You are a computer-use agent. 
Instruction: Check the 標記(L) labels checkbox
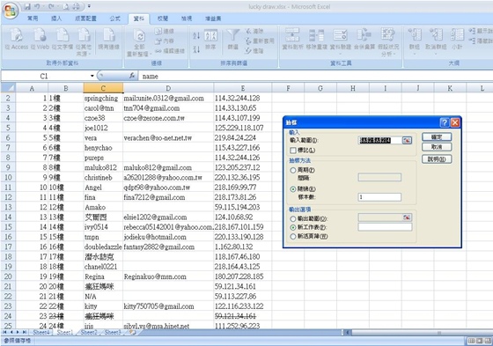(293, 151)
